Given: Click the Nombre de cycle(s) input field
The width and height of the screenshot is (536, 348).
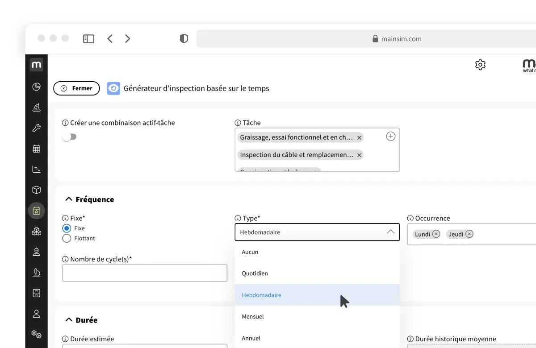Looking at the screenshot, I should coord(145,273).
